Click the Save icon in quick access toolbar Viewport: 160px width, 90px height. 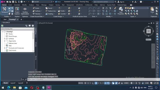(x=13, y=2)
